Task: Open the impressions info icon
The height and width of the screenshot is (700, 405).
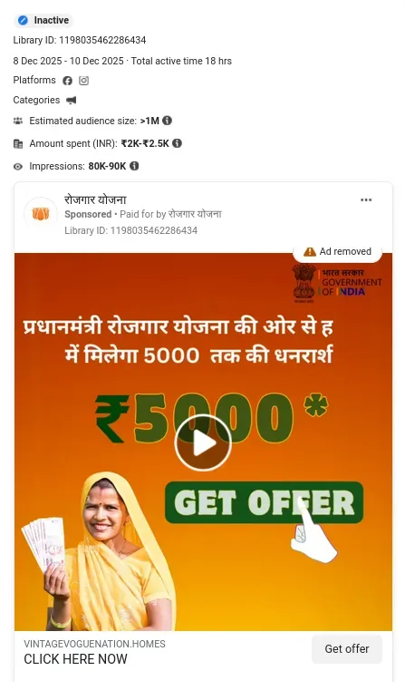Action: coord(134,166)
